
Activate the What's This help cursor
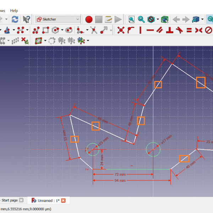point(26,19)
